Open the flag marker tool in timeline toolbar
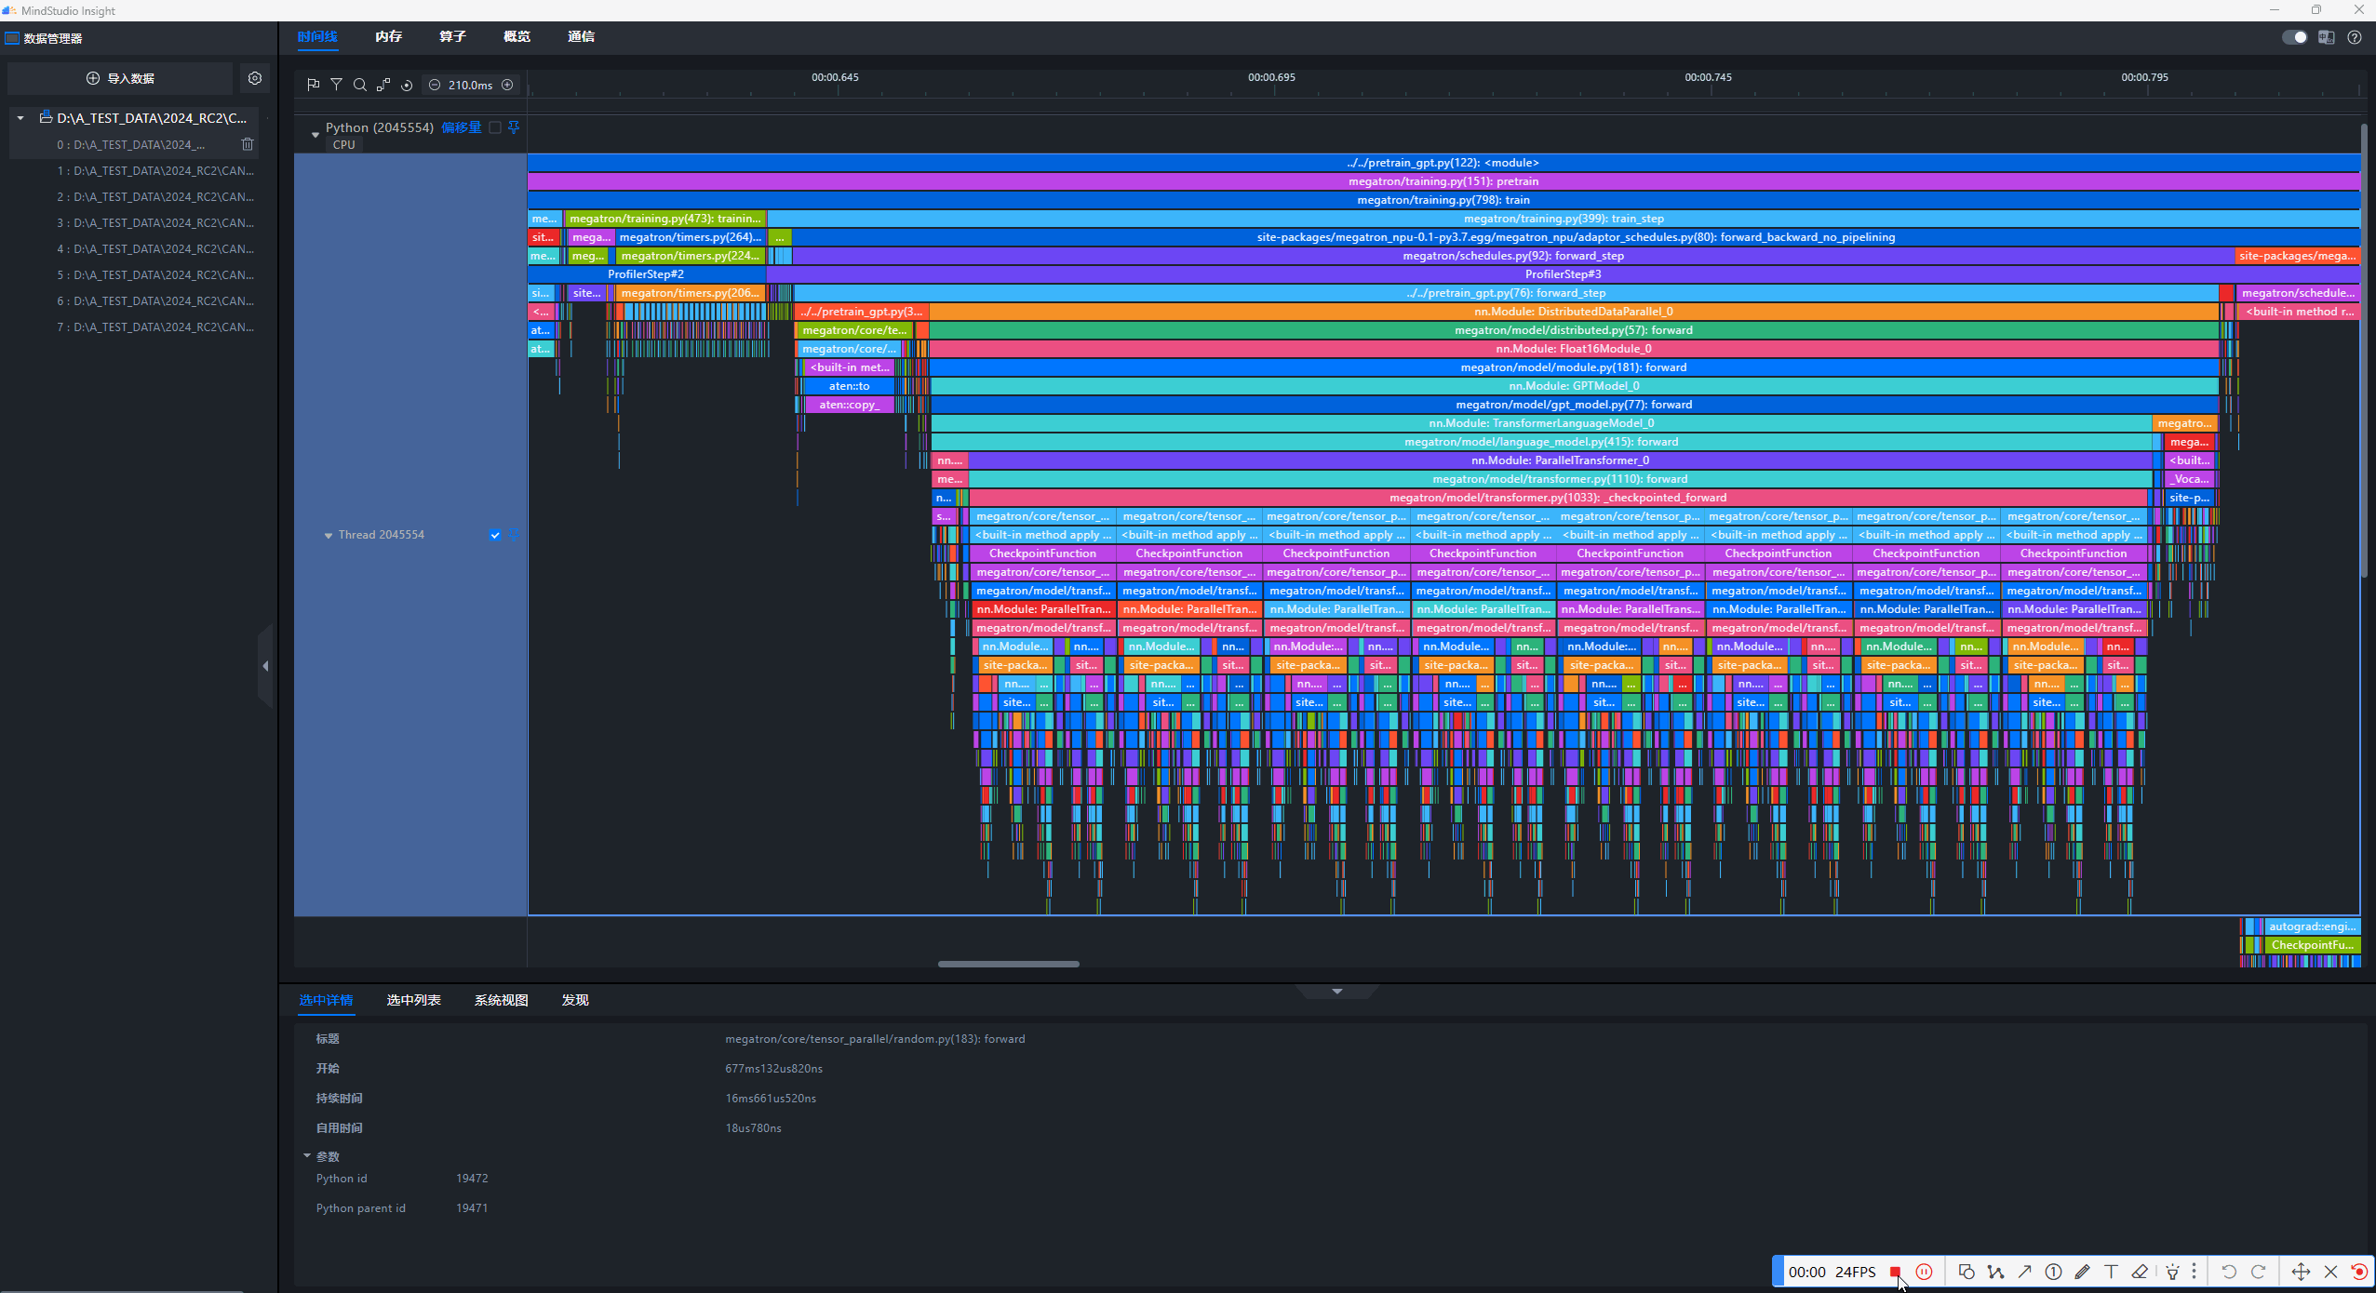The height and width of the screenshot is (1293, 2376). (314, 85)
